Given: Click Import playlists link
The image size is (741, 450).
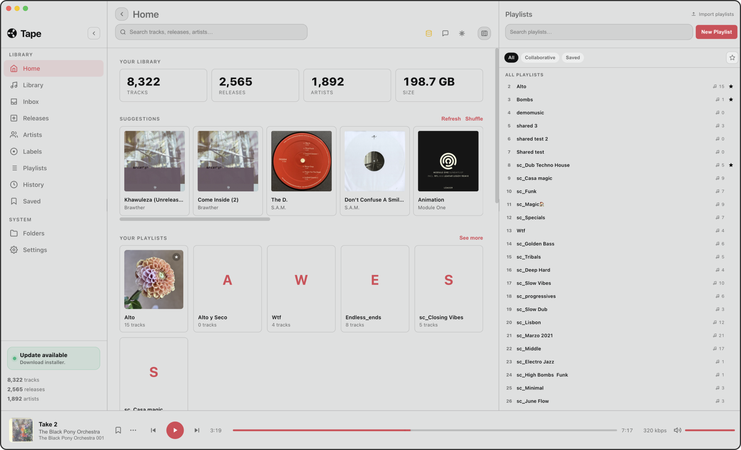Looking at the screenshot, I should coord(712,14).
